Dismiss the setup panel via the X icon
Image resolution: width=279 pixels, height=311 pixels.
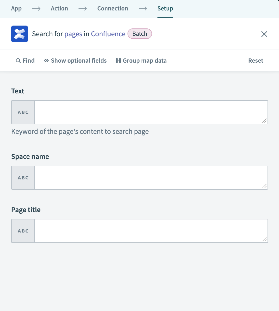pyautogui.click(x=264, y=34)
